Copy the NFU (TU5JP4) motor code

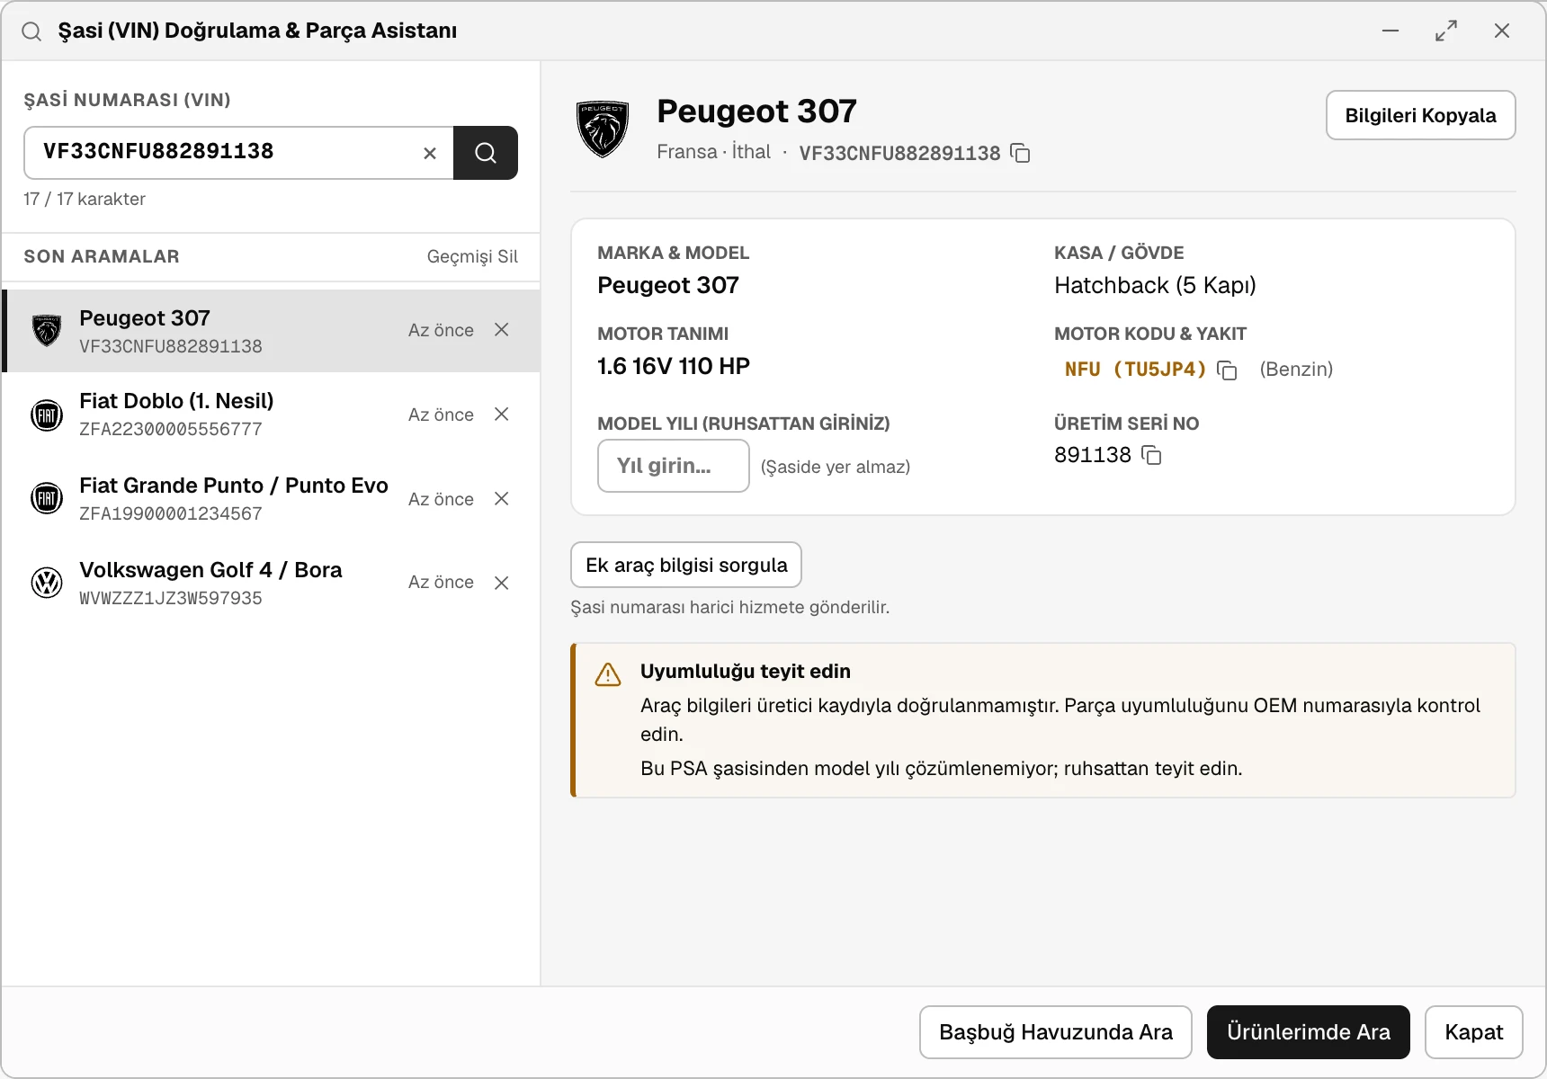pos(1227,370)
